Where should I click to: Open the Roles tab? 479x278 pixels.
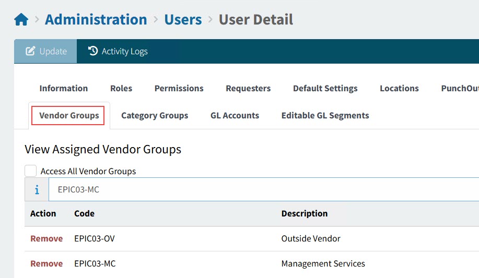tap(121, 88)
